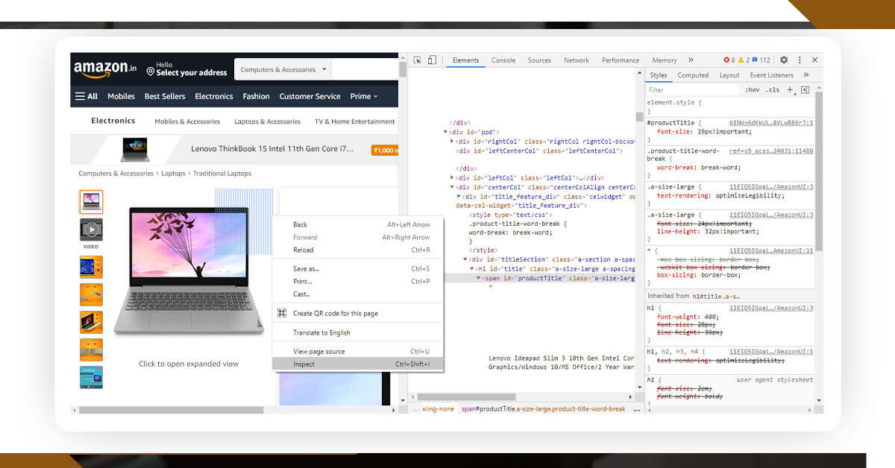The width and height of the screenshot is (895, 468).
Task: Choose Inspect from the context menu
Action: tap(358, 364)
